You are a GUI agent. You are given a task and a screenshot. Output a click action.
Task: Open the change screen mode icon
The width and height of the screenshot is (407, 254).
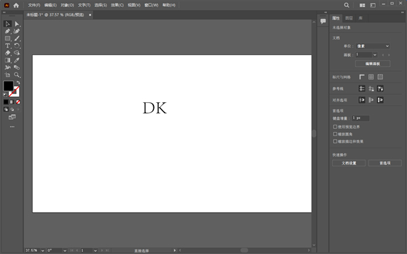(12, 117)
